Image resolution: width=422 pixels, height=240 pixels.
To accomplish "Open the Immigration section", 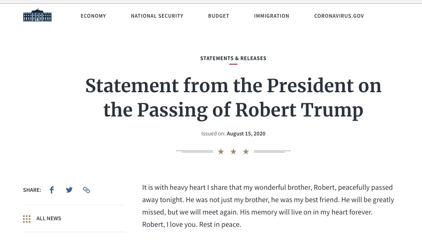I will 272,16.
